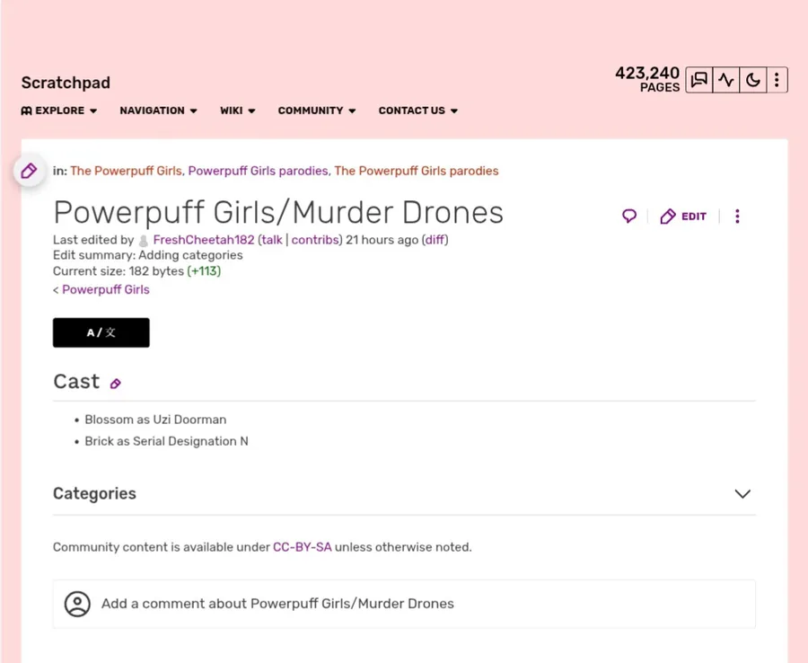Click the Add a comment input field

(404, 604)
